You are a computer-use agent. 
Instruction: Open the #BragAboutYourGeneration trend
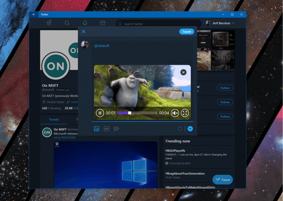(185, 173)
